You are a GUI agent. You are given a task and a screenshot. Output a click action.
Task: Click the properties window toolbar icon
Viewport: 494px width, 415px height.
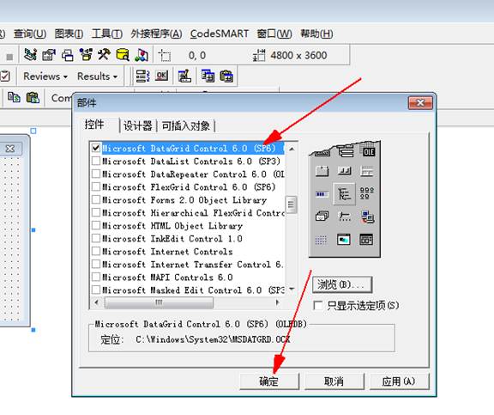point(49,55)
